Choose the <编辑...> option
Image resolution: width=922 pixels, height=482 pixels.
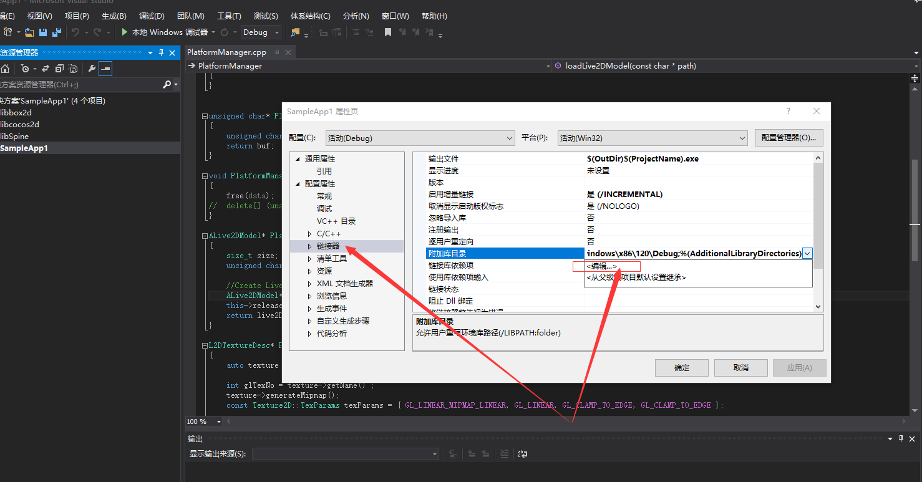[x=601, y=266]
